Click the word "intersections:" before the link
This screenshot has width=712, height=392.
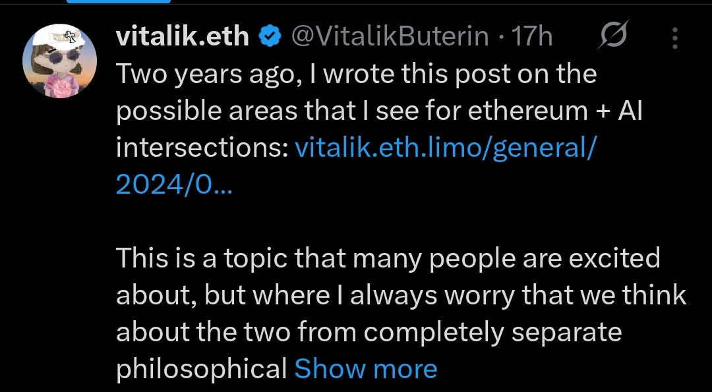pos(202,148)
